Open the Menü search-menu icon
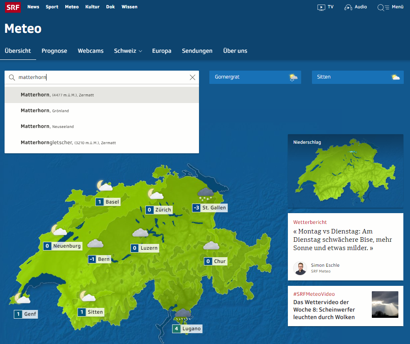 click(383, 7)
